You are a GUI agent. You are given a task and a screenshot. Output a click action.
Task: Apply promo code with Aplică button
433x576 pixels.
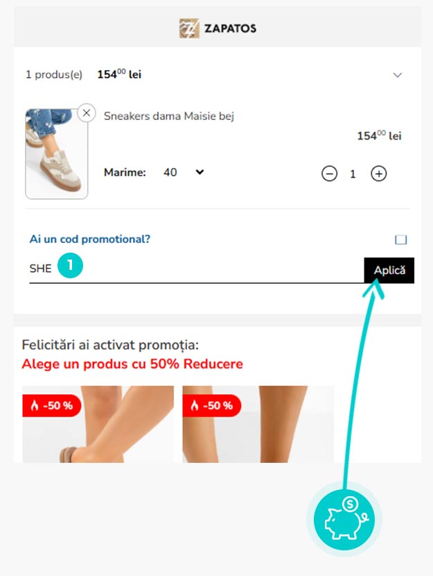click(389, 271)
